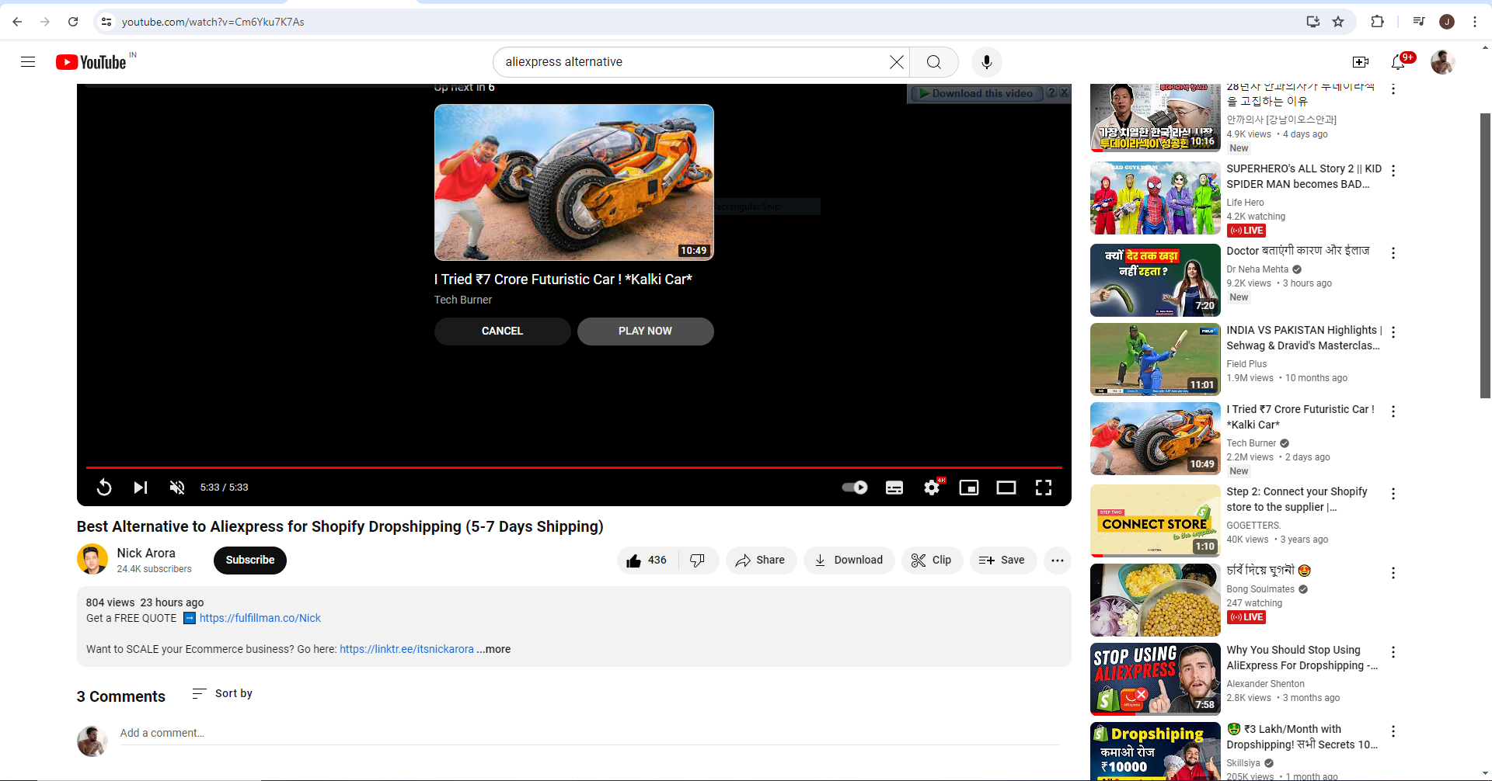Open the Chrome profile avatar
Viewport: 1492px width, 781px height.
[1447, 22]
